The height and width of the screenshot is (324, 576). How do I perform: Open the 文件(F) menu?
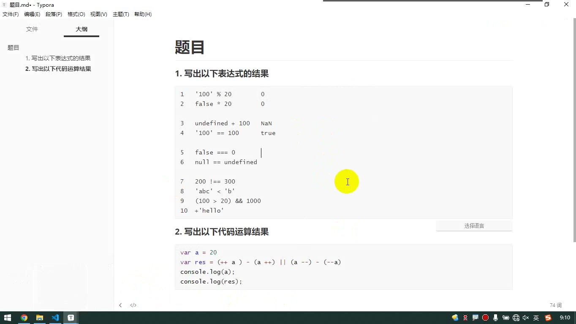coord(11,14)
